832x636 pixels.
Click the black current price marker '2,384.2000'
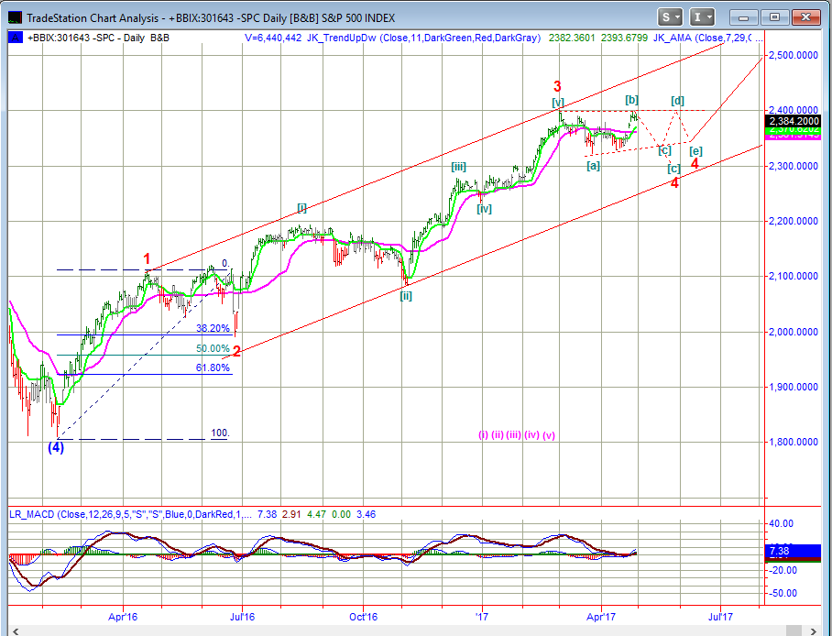[794, 122]
